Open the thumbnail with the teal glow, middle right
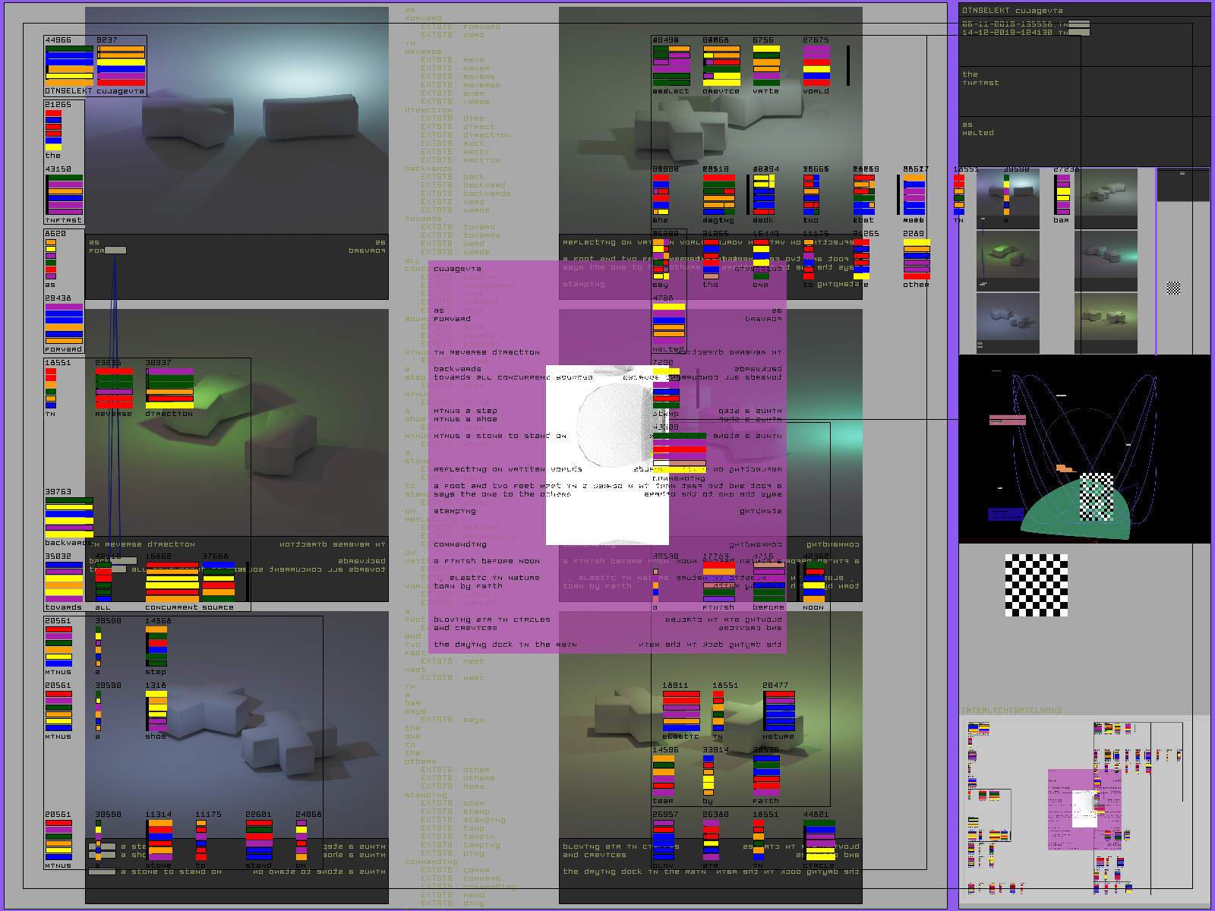The width and height of the screenshot is (1215, 911). coord(1109,261)
